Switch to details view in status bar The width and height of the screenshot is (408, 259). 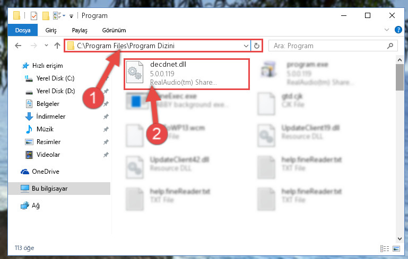coord(385,248)
